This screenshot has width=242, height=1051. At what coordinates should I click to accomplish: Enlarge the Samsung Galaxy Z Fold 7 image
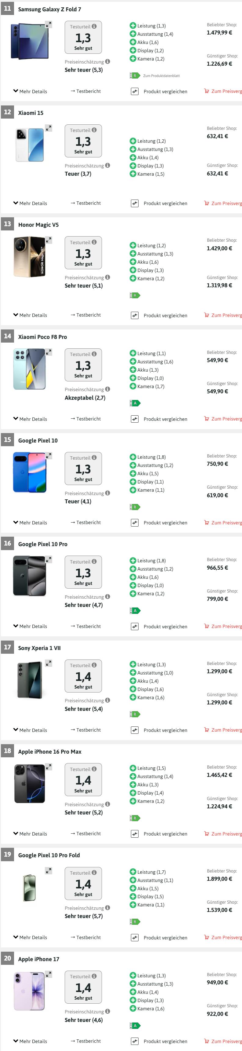(49, 25)
